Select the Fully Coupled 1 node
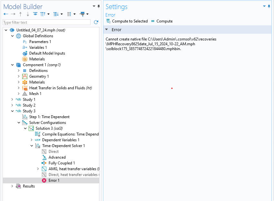 pos(61,163)
